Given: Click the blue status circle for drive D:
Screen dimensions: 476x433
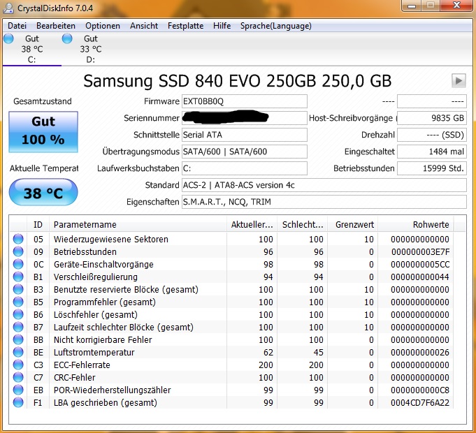Looking at the screenshot, I should pos(67,38).
